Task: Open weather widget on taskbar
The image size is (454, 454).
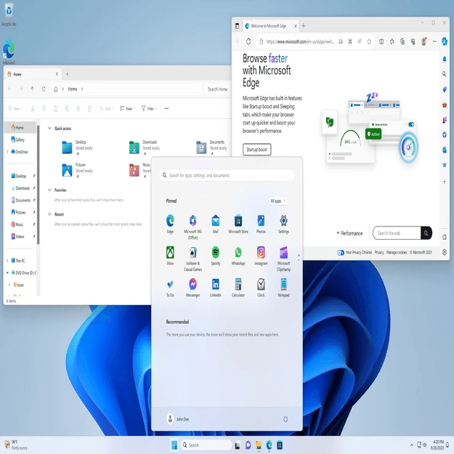Action: [x=16, y=445]
